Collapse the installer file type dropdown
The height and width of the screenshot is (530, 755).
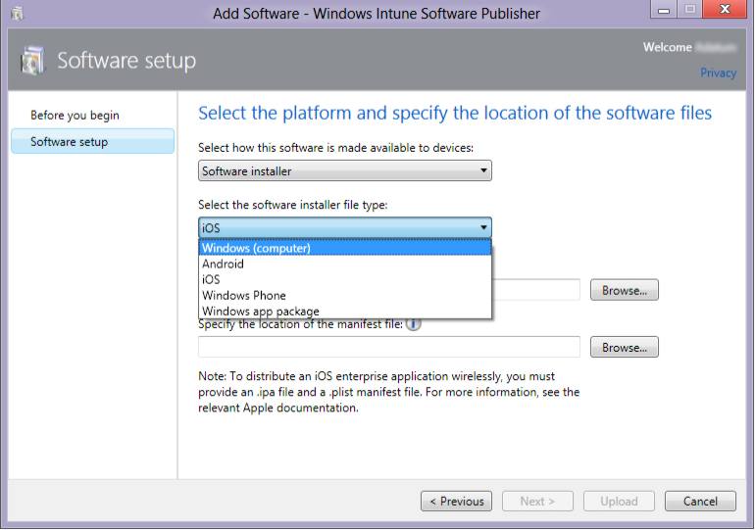(345, 227)
